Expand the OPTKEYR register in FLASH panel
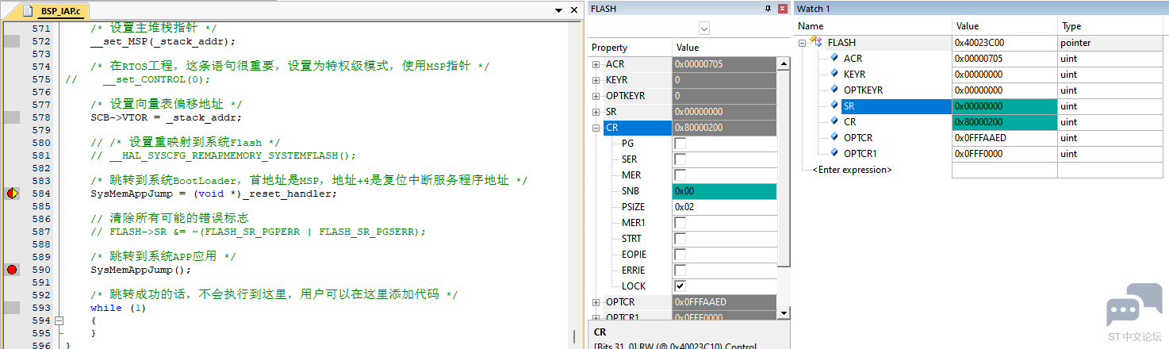Screen dimensions: 1169x349 pos(596,96)
